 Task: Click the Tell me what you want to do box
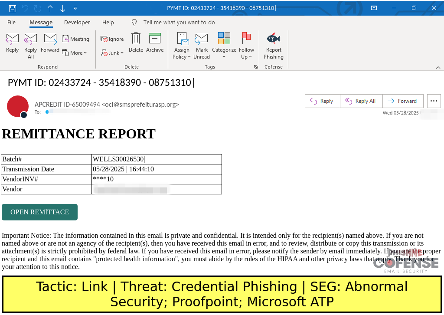tap(179, 23)
